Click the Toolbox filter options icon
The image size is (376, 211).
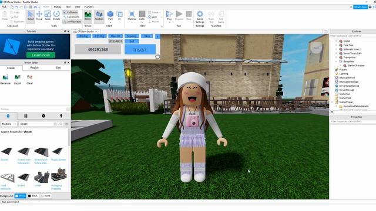pyautogui.click(x=67, y=124)
